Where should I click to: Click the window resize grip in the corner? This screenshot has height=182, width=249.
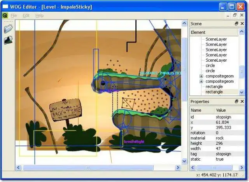click(x=242, y=175)
